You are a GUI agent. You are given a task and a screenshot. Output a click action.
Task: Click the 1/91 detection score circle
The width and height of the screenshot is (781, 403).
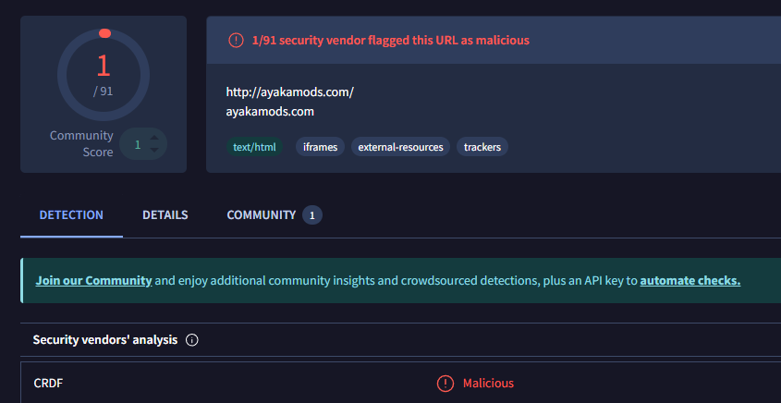pos(104,75)
